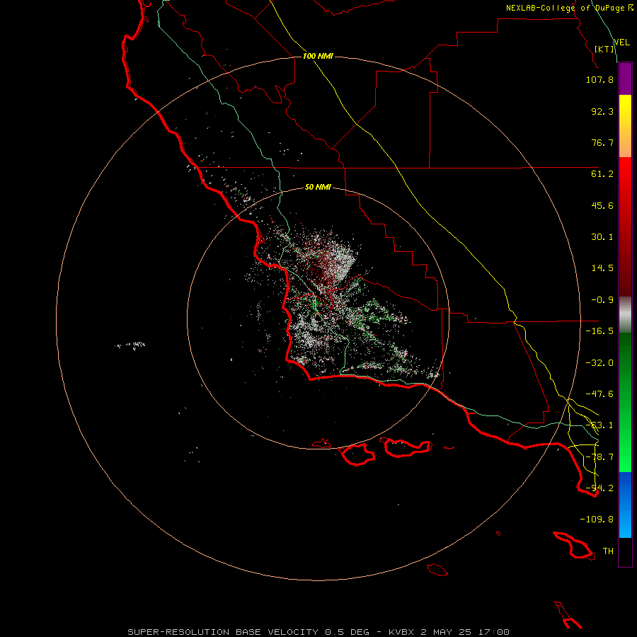Pick the red segment of the color bar

pos(625,226)
